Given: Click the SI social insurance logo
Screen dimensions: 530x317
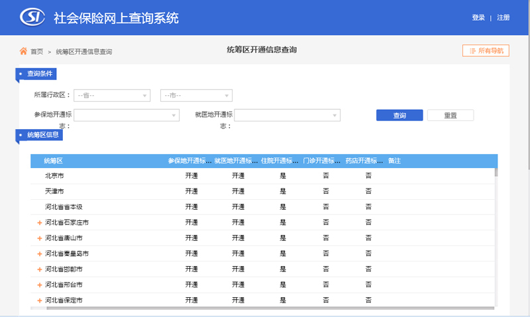Looking at the screenshot, I should (x=32, y=17).
